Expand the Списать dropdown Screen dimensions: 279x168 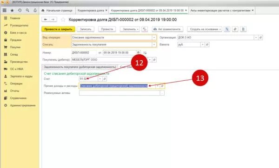154,45
